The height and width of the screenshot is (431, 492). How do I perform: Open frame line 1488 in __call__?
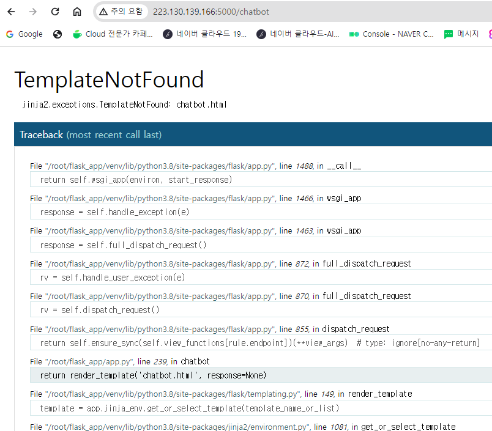pos(195,166)
